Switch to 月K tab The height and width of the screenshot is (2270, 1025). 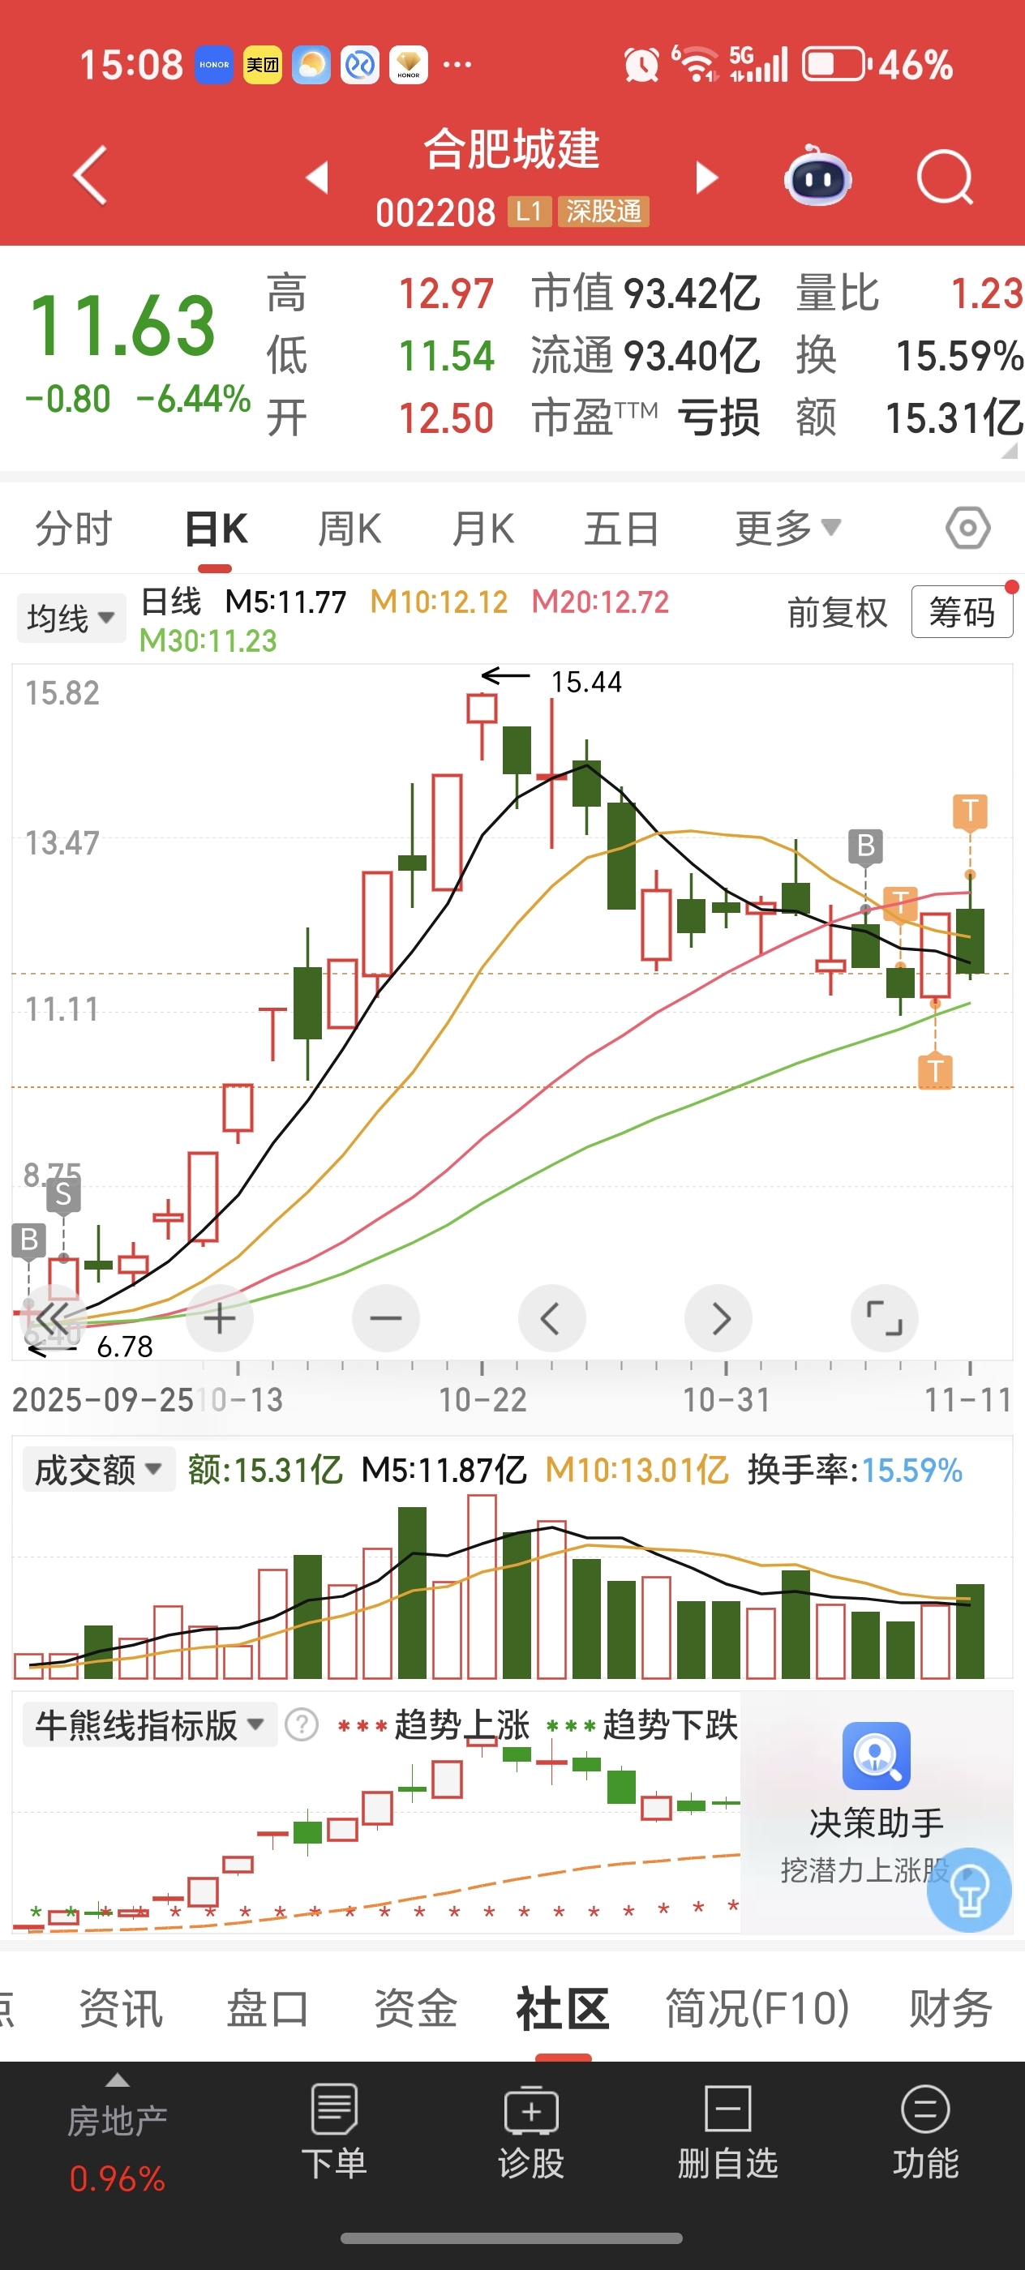point(482,529)
